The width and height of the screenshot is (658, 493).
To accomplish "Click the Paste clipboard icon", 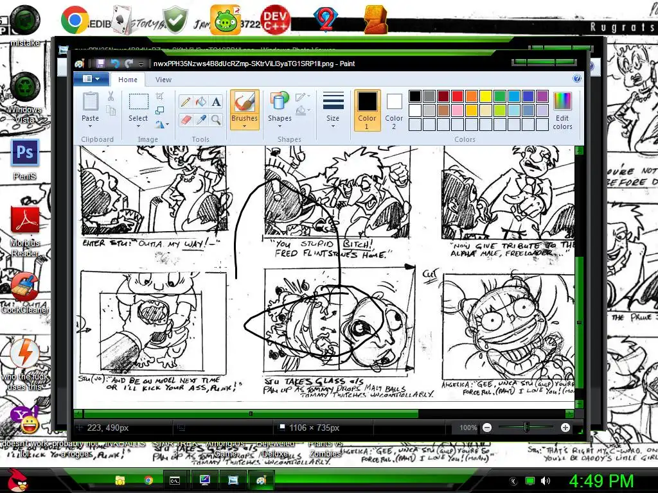I will (x=90, y=101).
